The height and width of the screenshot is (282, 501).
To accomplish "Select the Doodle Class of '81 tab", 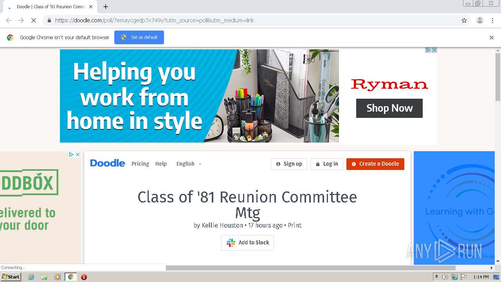I will [x=49, y=7].
